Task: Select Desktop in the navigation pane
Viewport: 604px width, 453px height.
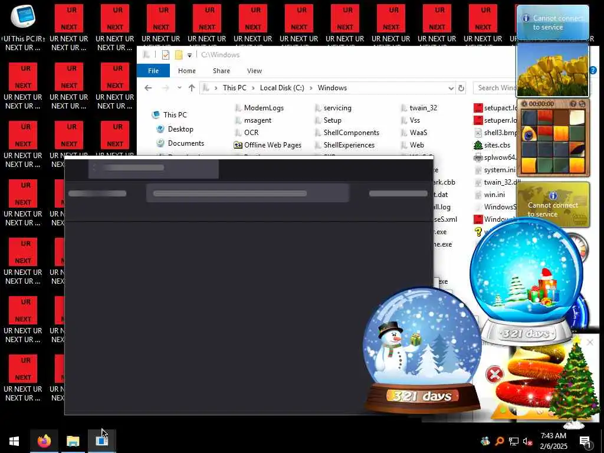Action: (175, 129)
